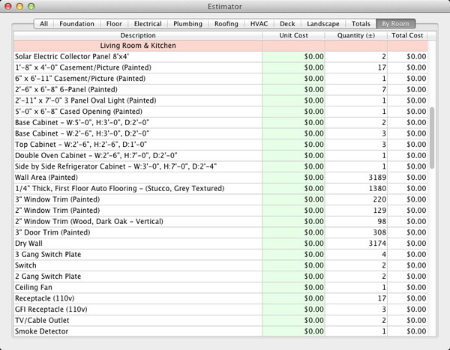Select the Living Room & Kitchen group row

138,46
